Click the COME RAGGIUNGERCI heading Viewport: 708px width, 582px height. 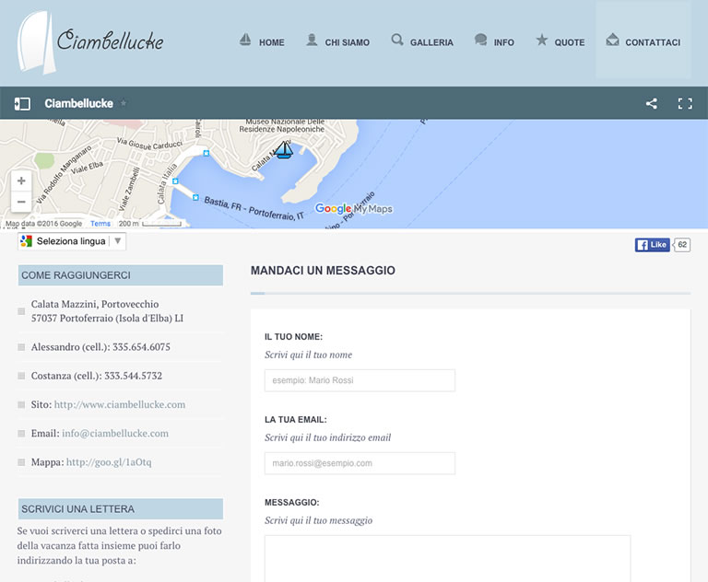pyautogui.click(x=121, y=275)
